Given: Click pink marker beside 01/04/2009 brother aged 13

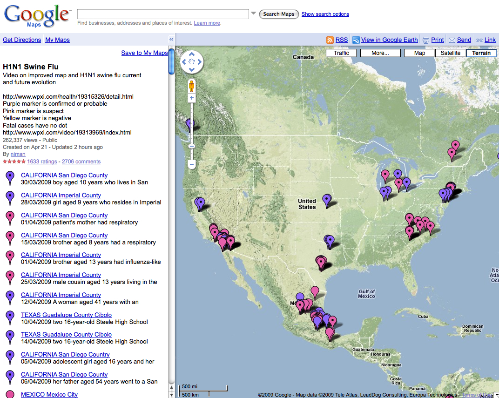Looking at the screenshot, I should pyautogui.click(x=10, y=258).
